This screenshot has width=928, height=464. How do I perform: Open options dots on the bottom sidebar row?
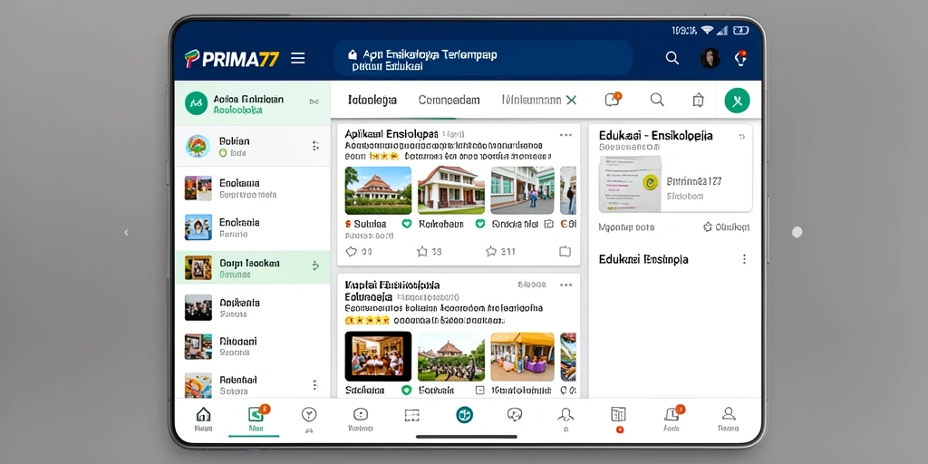click(x=315, y=384)
